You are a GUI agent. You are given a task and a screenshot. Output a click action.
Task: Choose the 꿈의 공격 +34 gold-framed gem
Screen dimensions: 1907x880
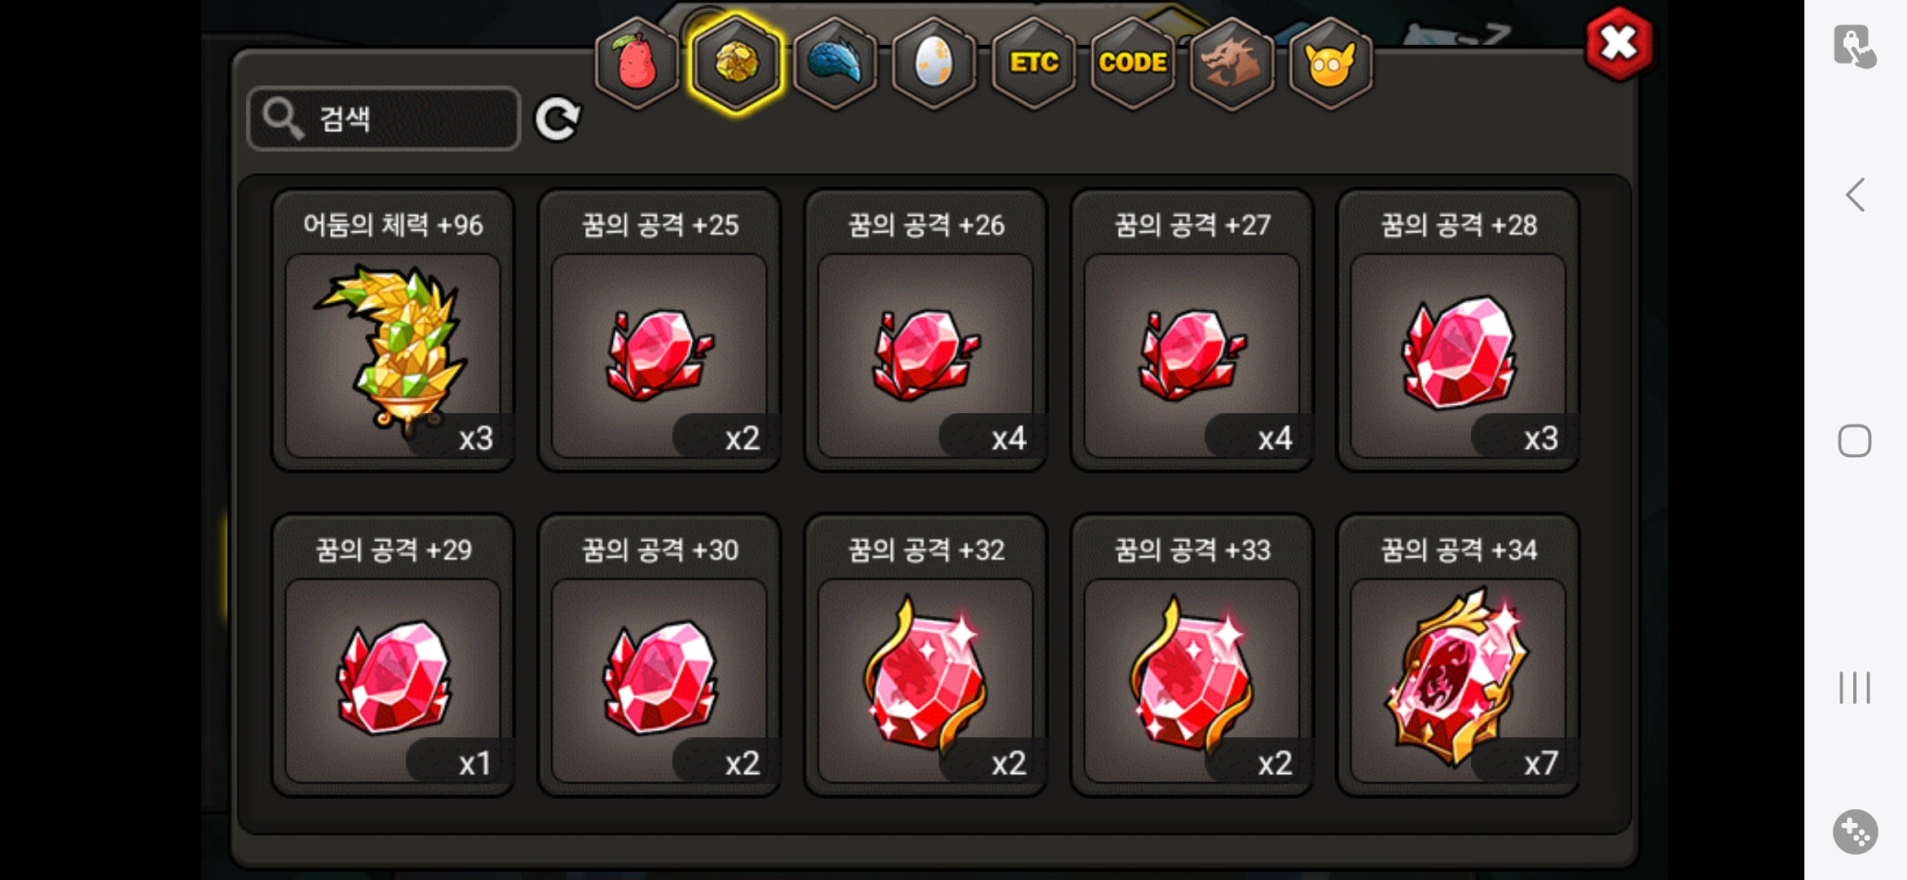(1459, 654)
